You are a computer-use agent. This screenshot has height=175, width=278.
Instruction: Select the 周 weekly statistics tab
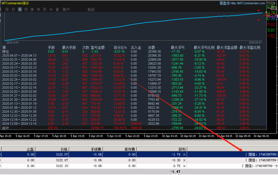tap(20, 9)
